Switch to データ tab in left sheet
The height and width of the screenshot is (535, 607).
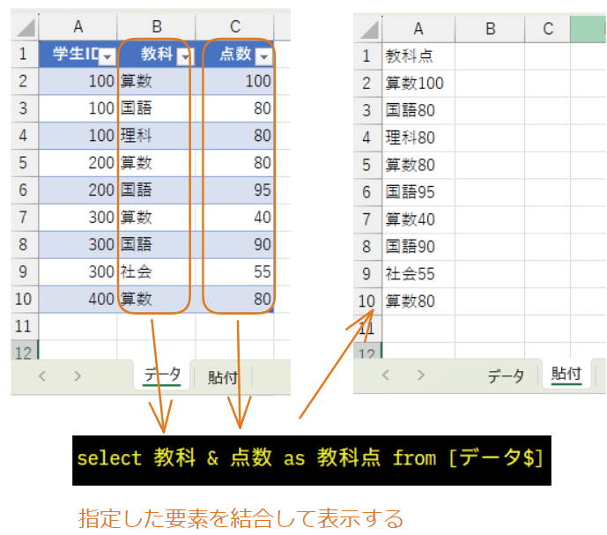[x=162, y=375]
